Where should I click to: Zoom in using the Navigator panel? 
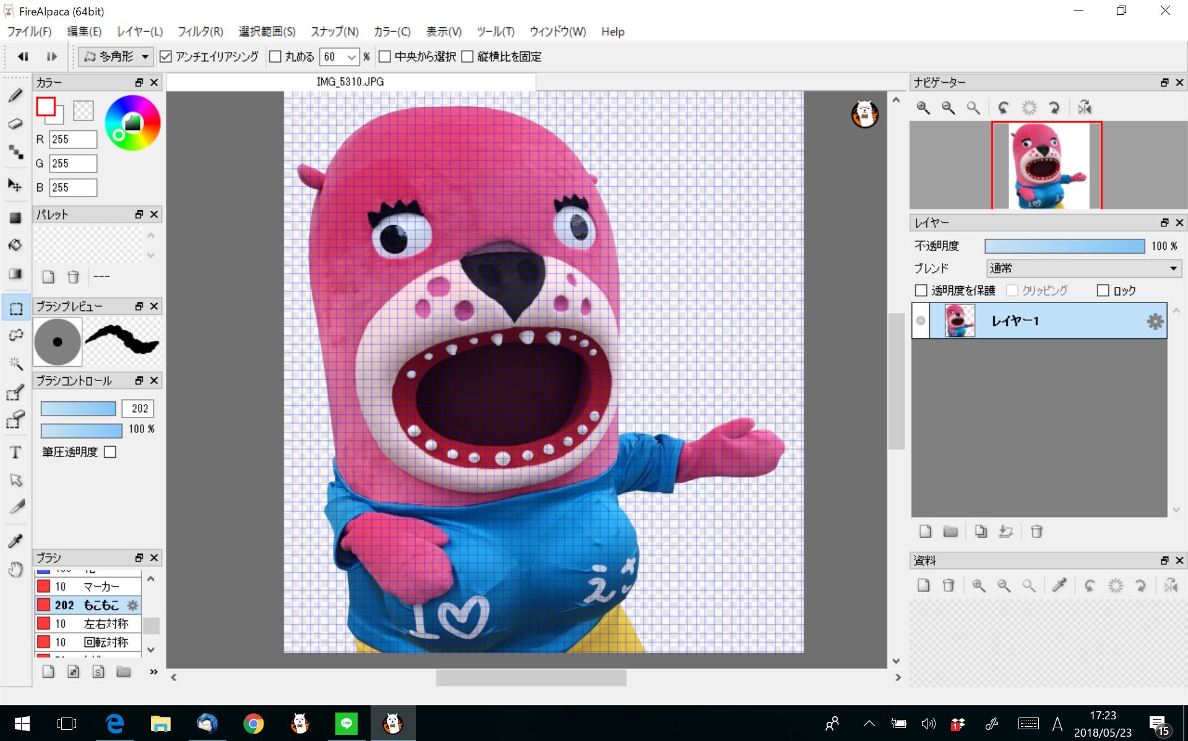tap(923, 108)
